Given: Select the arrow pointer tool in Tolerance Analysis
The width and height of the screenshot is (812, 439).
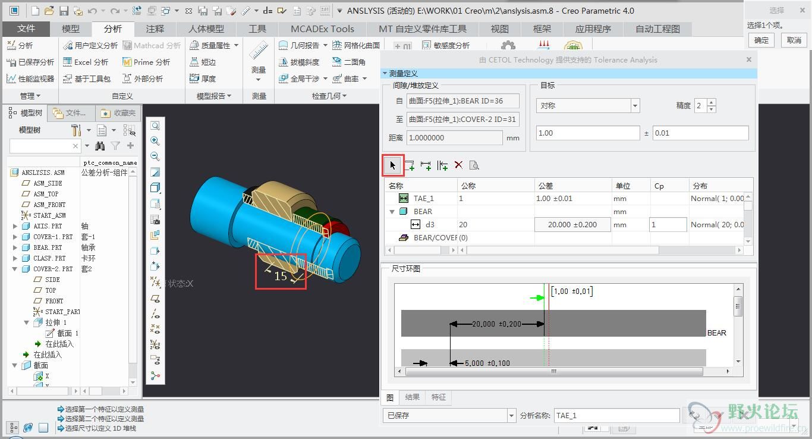Looking at the screenshot, I should 393,165.
